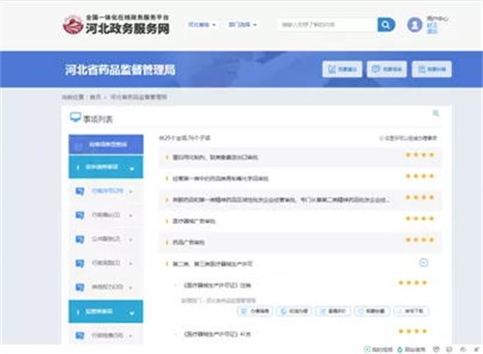
Task: Click the icon beside 行政许可 in sidebar
Action: [80, 191]
